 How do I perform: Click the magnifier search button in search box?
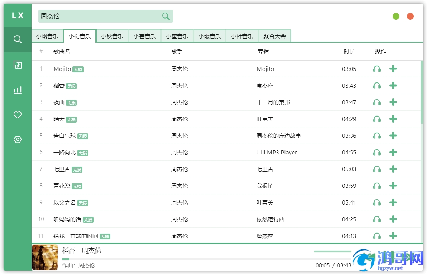[166, 16]
